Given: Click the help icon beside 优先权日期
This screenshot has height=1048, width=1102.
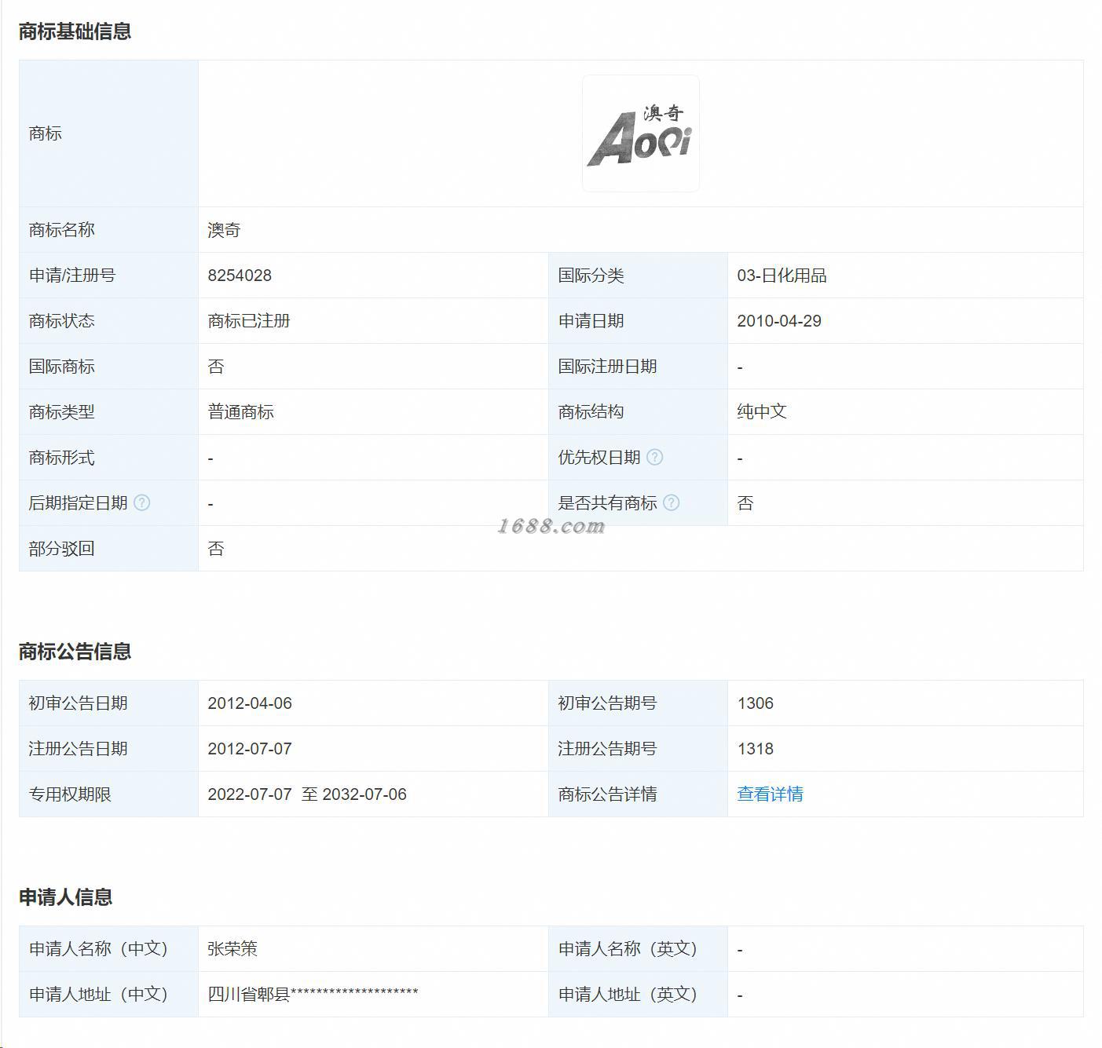Looking at the screenshot, I should tap(654, 457).
